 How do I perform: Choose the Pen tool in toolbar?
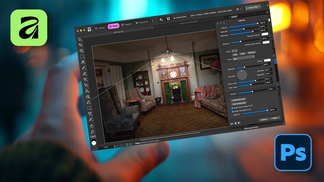88,102
